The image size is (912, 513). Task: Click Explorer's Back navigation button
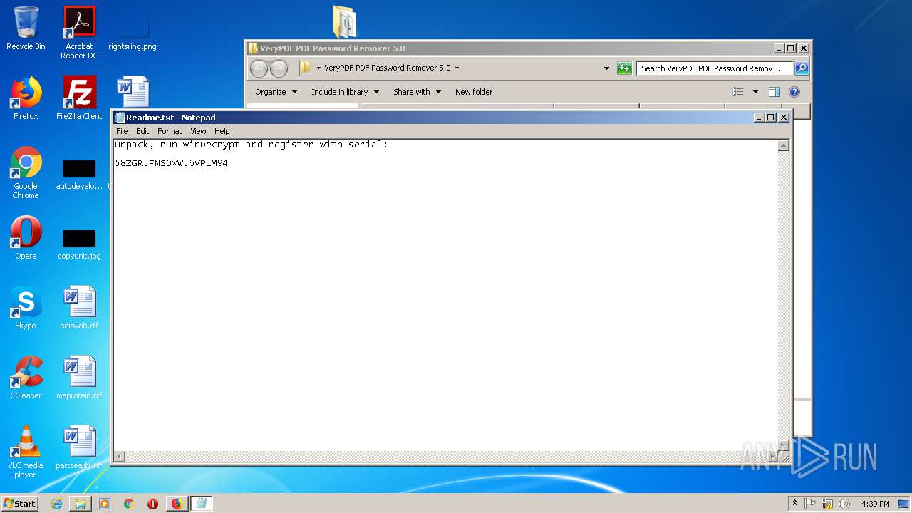pyautogui.click(x=259, y=68)
